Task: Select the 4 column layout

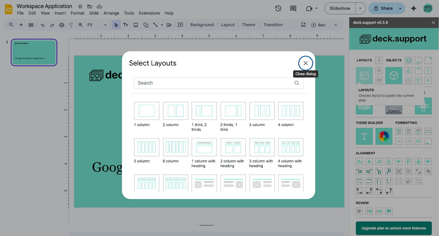Action: click(x=290, y=111)
